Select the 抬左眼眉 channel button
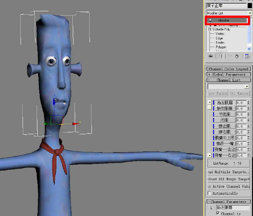The image size is (253, 216). (225, 103)
